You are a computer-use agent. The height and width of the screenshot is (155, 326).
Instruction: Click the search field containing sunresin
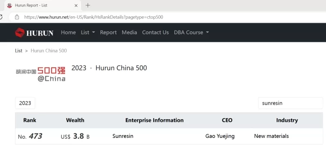click(291, 103)
